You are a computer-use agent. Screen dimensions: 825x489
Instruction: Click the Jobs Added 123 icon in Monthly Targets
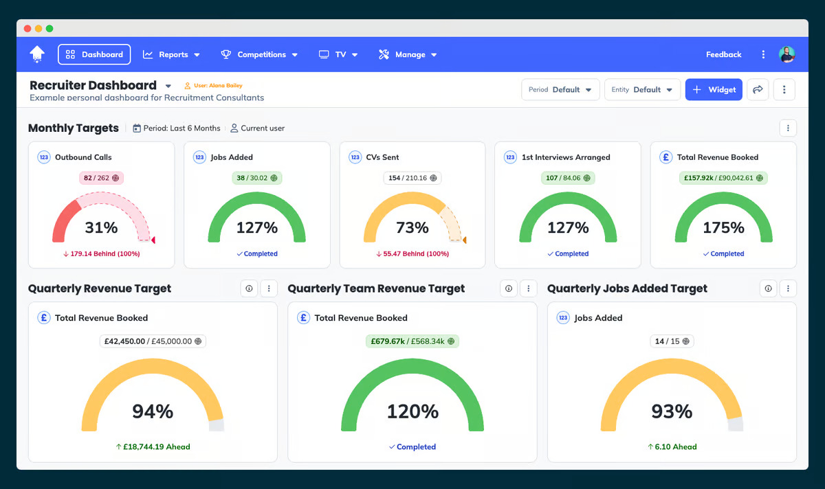[x=199, y=157]
